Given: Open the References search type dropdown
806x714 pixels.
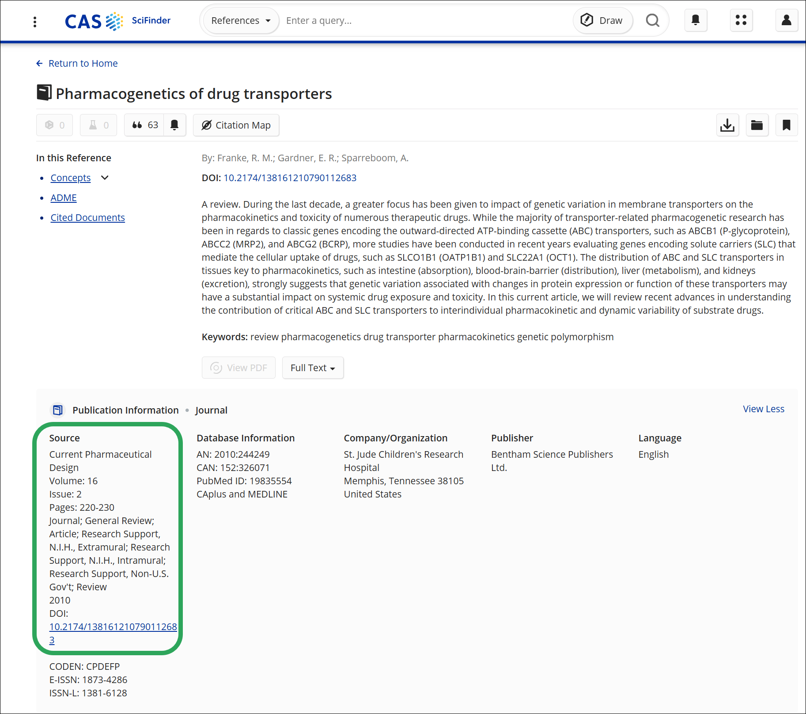Looking at the screenshot, I should [x=241, y=21].
